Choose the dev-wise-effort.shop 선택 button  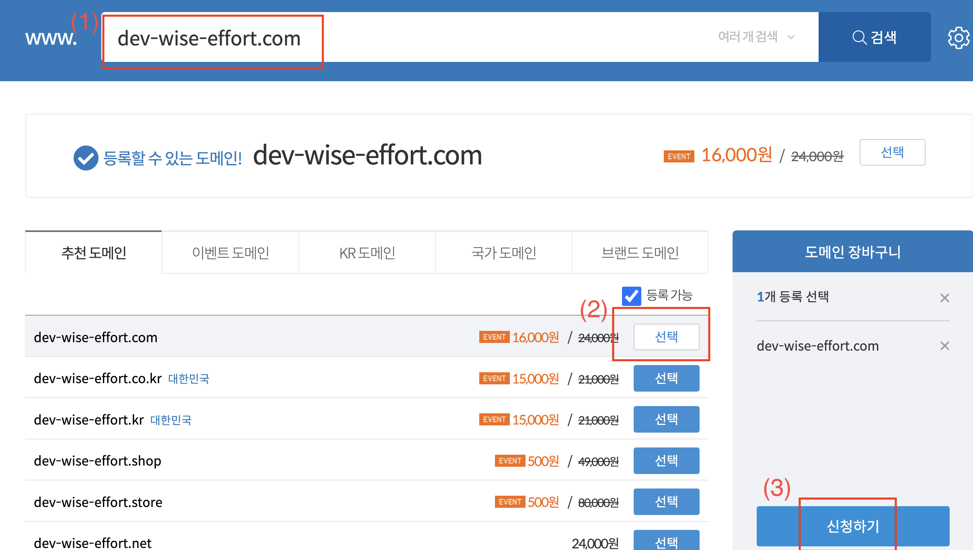(666, 461)
